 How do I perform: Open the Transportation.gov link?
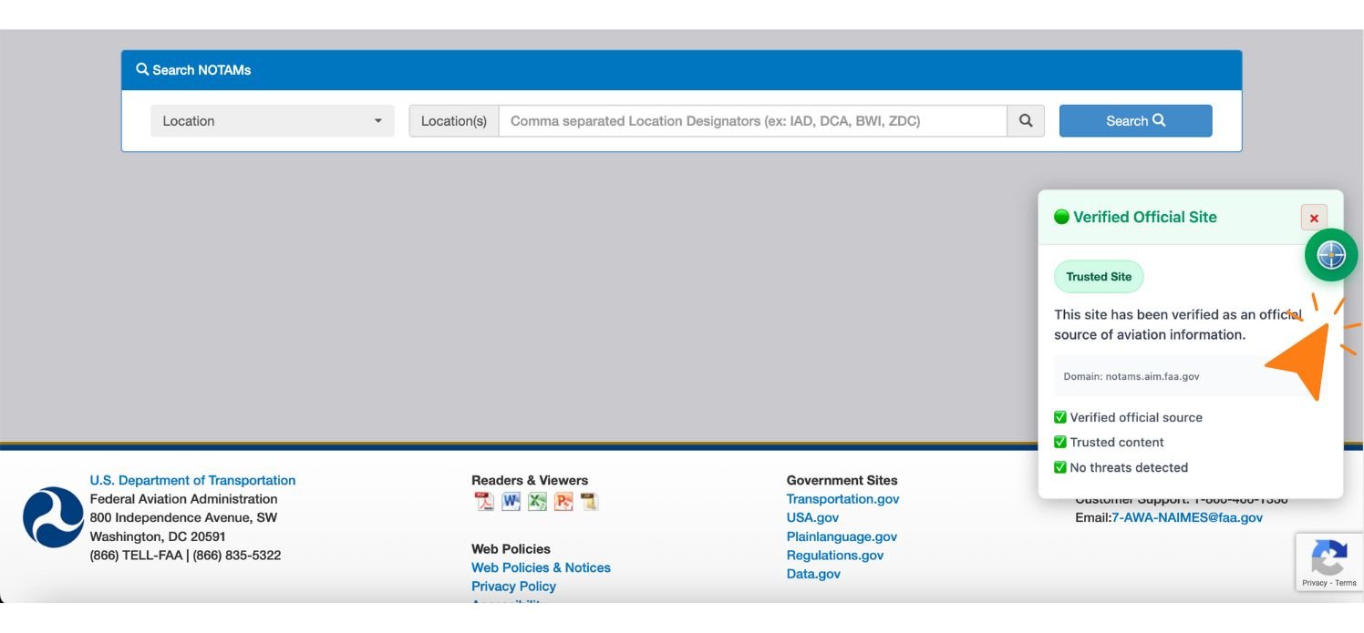coord(842,499)
